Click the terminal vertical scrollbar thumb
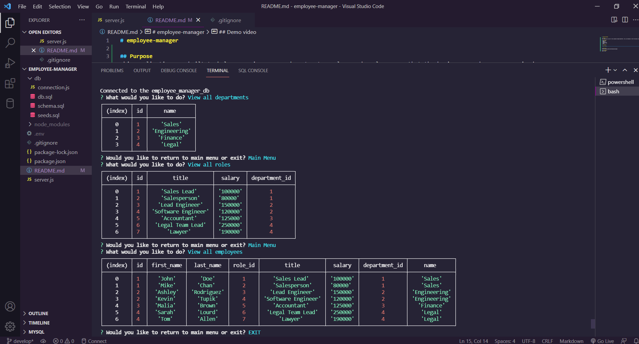 [593, 324]
